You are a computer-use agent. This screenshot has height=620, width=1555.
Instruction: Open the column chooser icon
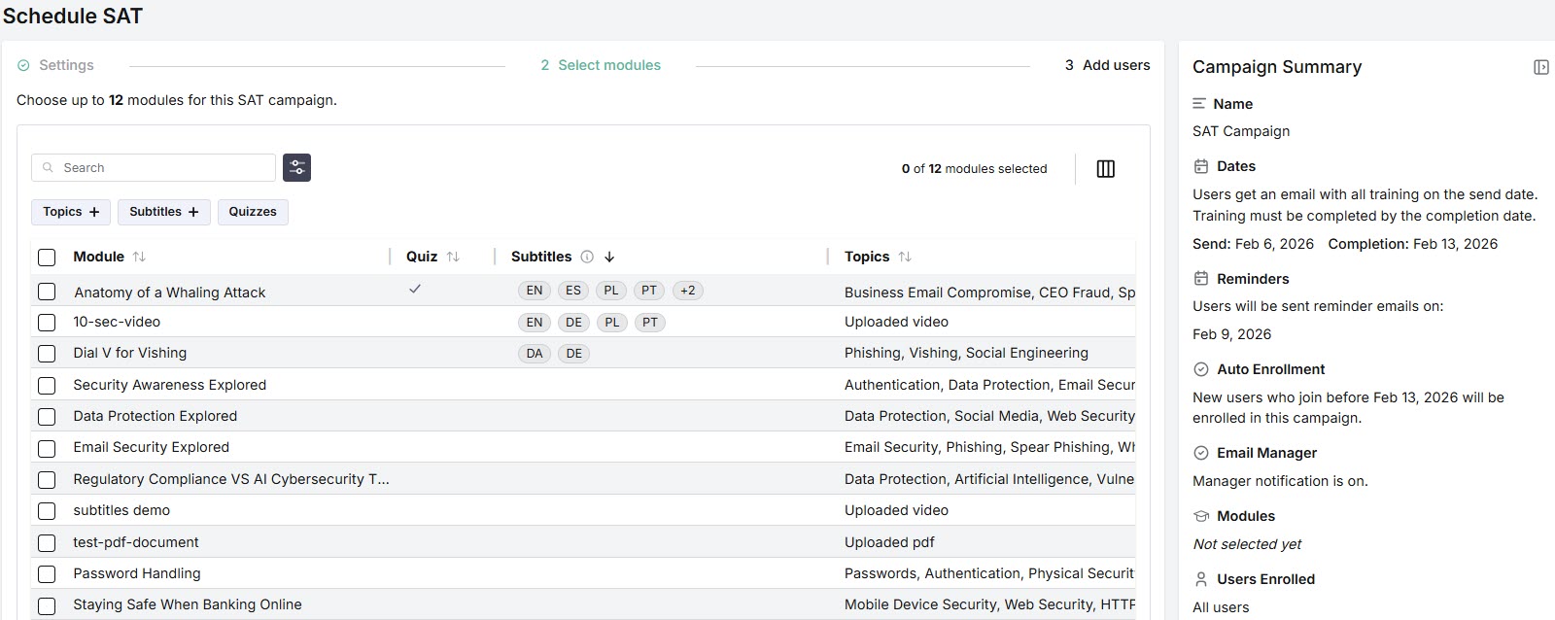coord(1105,169)
